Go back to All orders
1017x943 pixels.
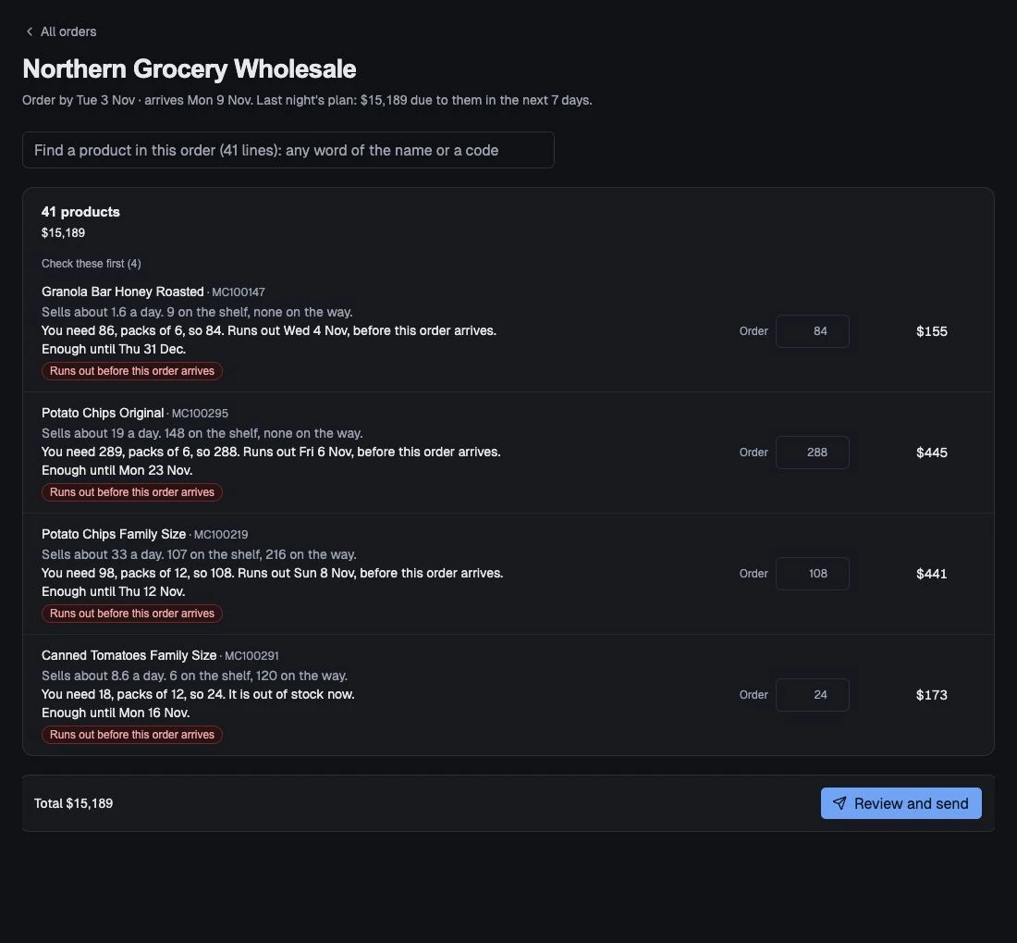click(x=60, y=31)
